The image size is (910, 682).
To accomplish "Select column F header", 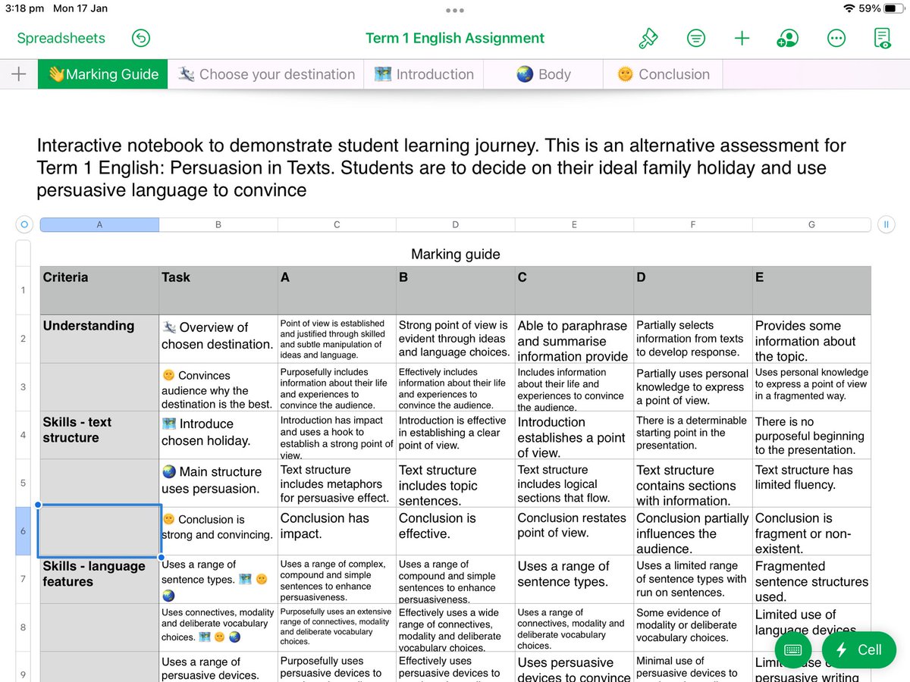I will pos(692,224).
